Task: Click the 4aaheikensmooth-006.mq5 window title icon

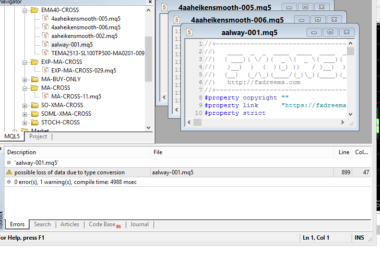Action: (x=177, y=19)
